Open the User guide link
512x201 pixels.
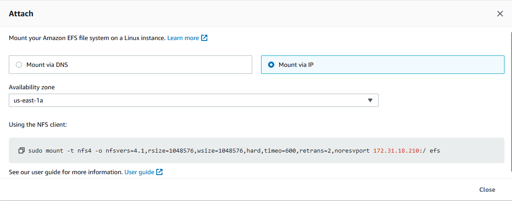pyautogui.click(x=139, y=172)
